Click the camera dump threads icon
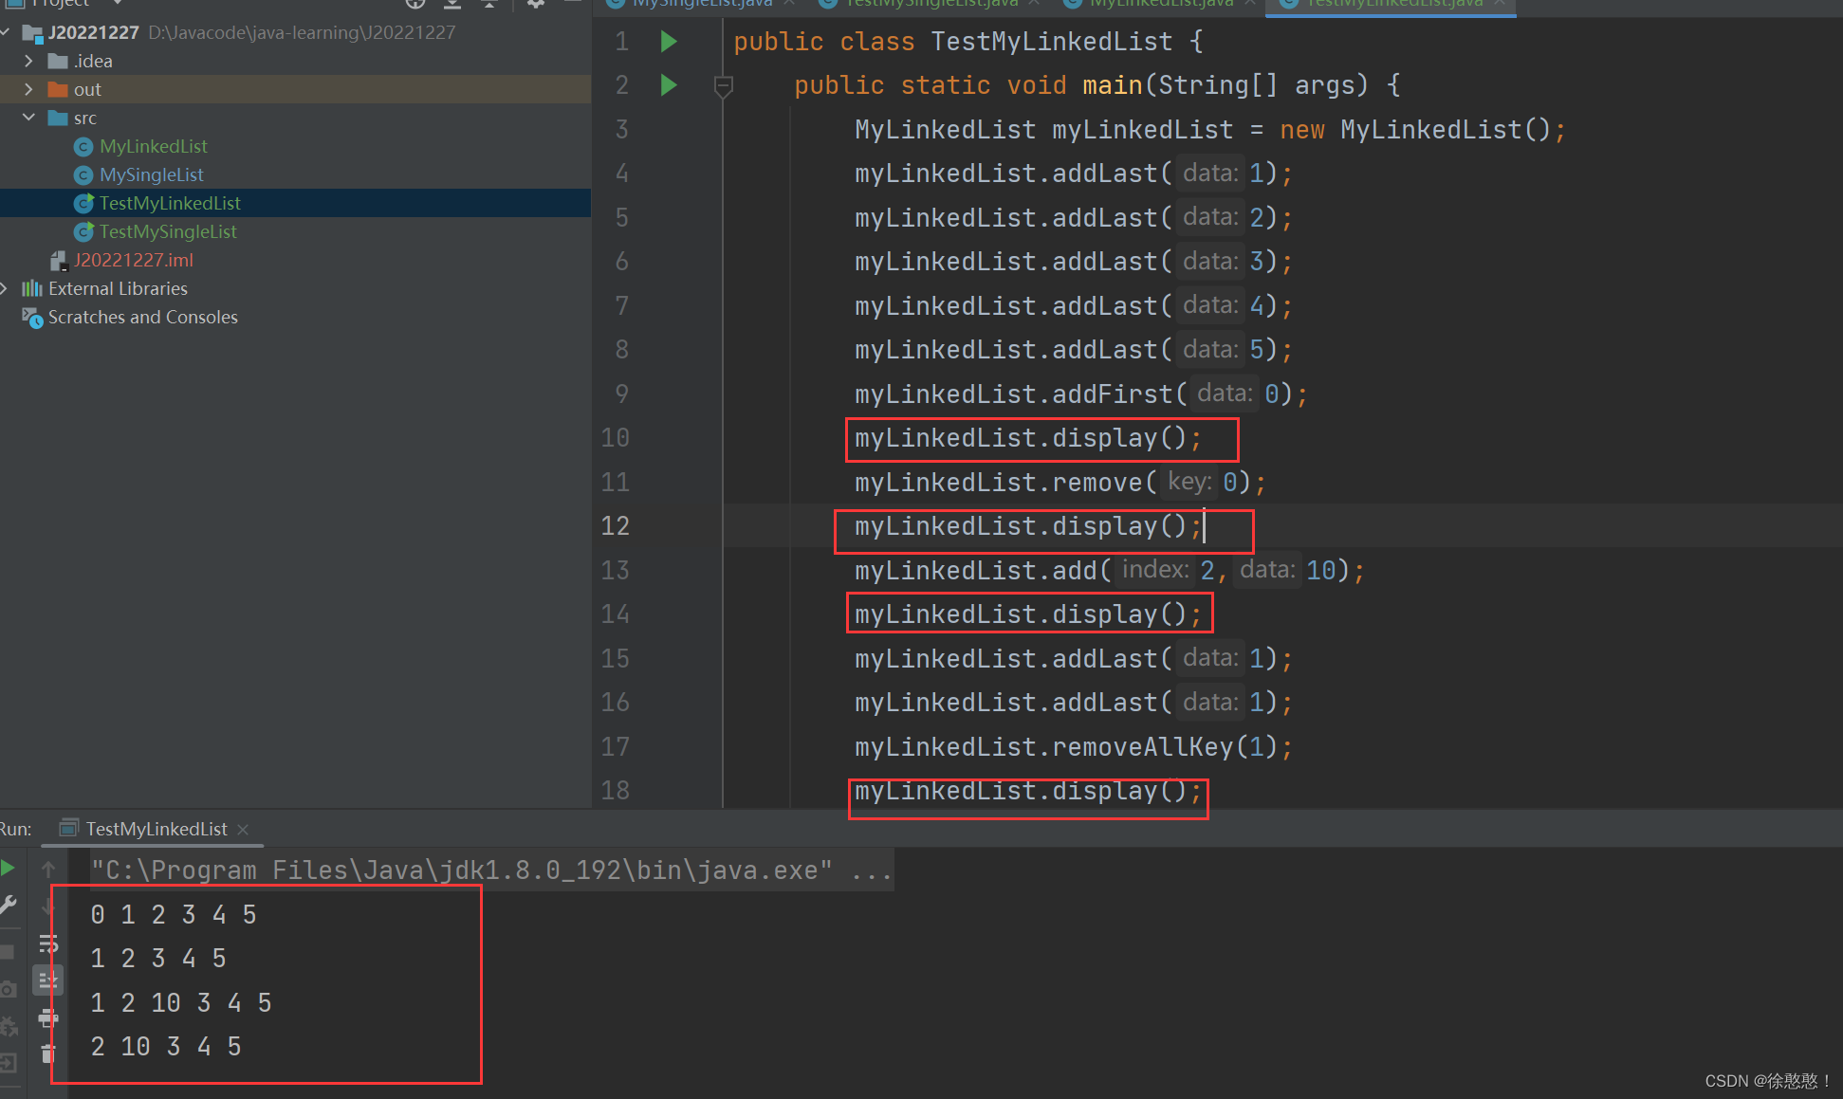Screen dimensions: 1843x1099 8,989
